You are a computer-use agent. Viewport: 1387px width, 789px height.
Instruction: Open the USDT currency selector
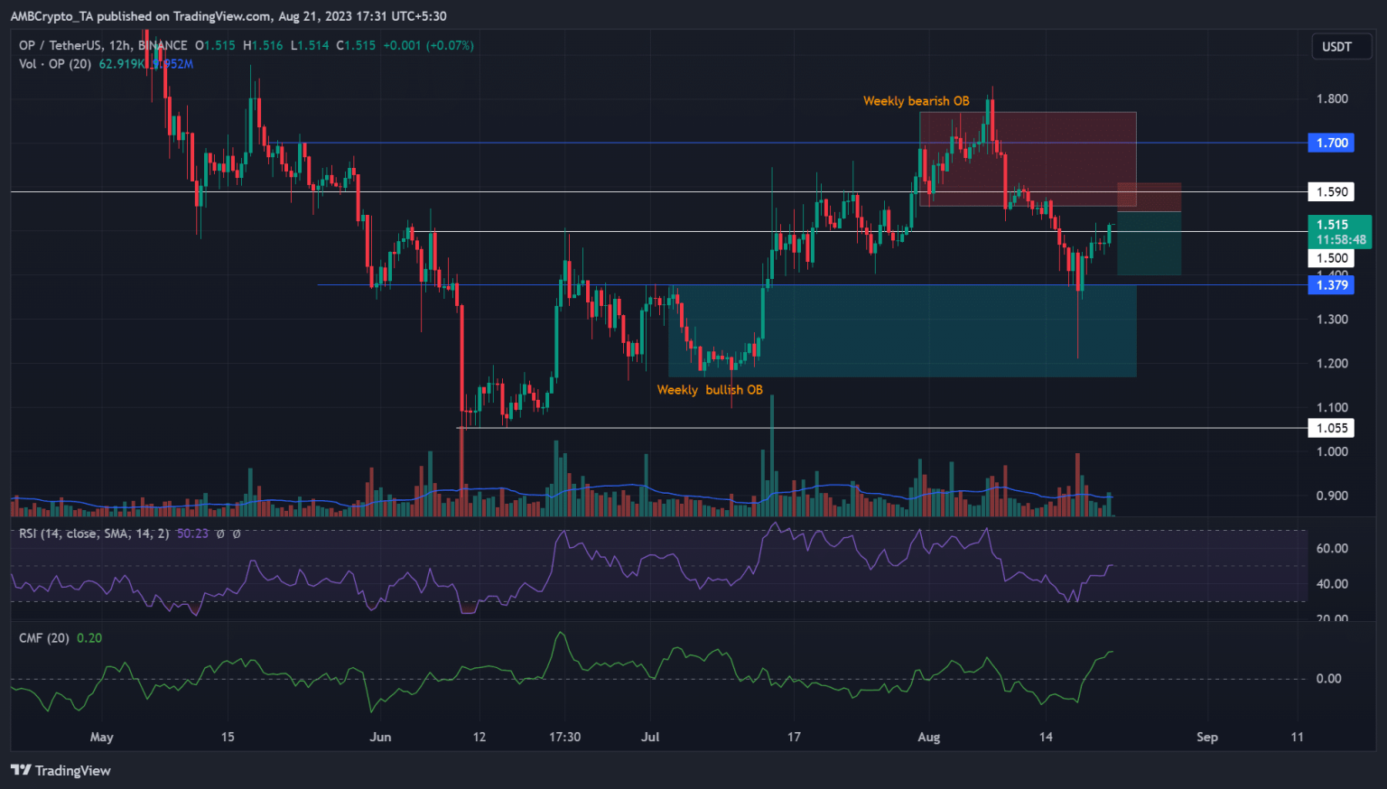click(1336, 46)
